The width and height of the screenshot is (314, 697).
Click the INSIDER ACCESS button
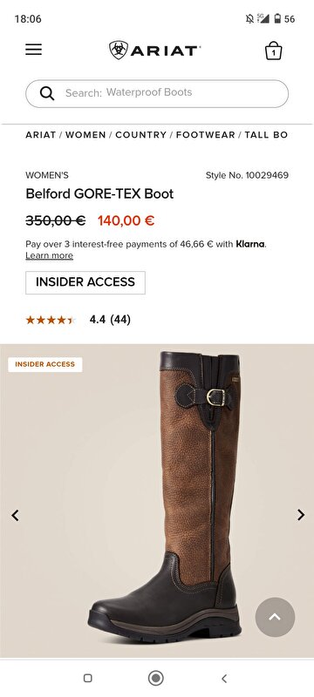pos(85,282)
